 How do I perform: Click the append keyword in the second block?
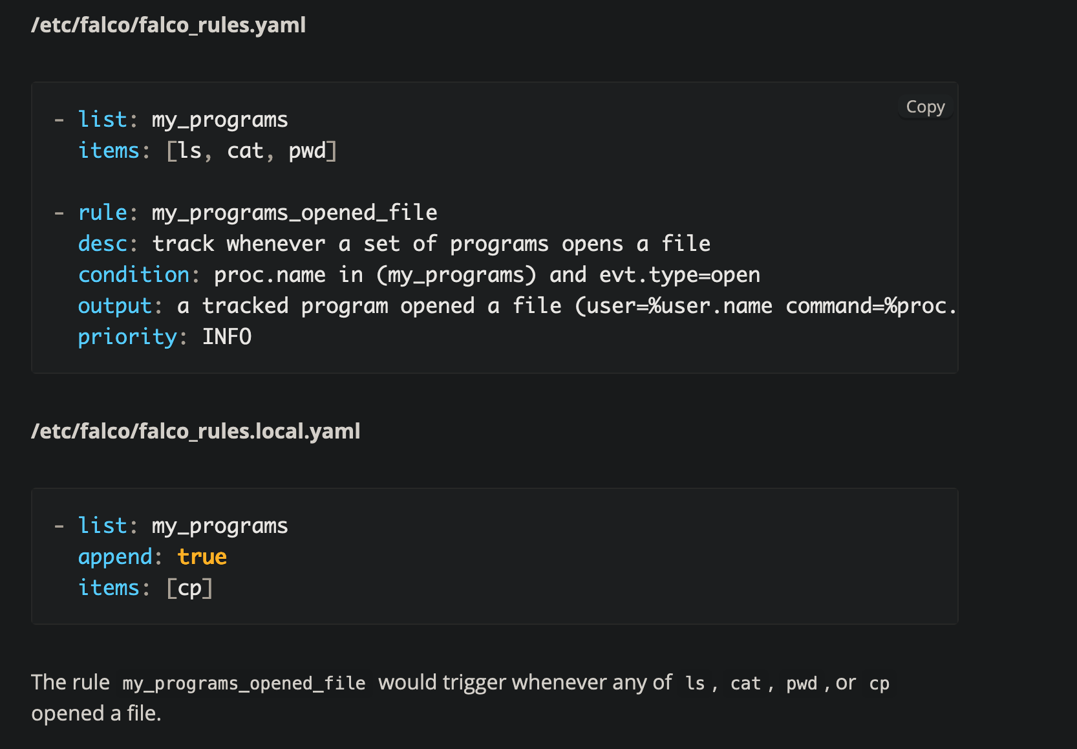click(x=116, y=556)
